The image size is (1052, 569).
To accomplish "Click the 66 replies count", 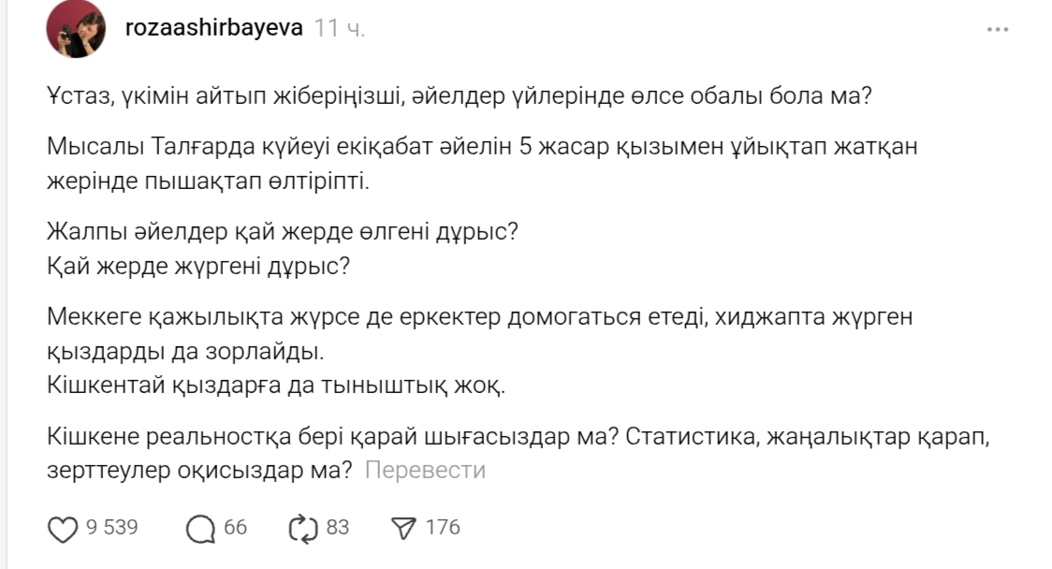I will click(x=236, y=528).
